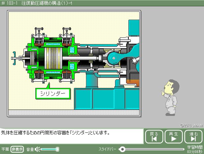Viewport: 204px width, 154px height.
Task: Click the slide bar track
Action: [x=152, y=149]
